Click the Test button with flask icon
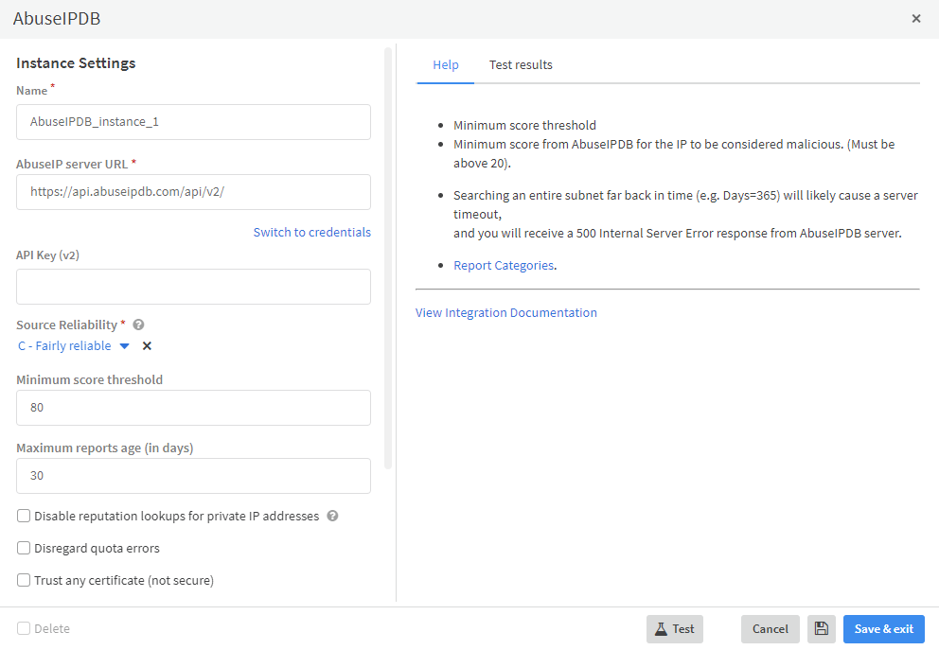This screenshot has width=939, height=650. (x=675, y=629)
